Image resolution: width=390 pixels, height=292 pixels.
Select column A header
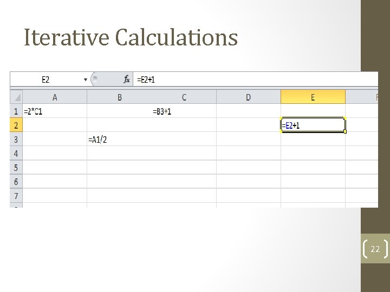[x=55, y=97]
